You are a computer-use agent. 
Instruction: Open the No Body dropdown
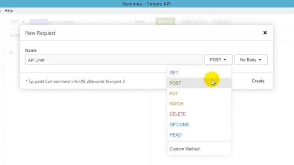[251, 60]
